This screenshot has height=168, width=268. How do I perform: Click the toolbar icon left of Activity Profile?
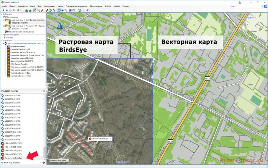pos(74,10)
